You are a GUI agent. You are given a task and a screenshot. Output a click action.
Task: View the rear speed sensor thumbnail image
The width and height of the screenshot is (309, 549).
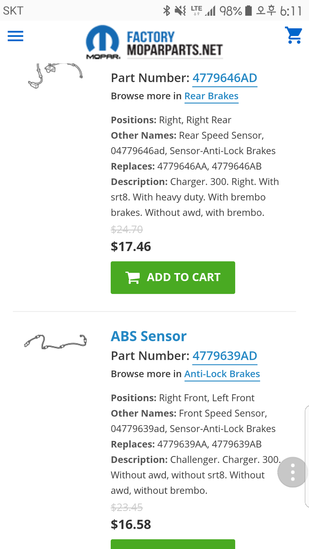(x=55, y=75)
